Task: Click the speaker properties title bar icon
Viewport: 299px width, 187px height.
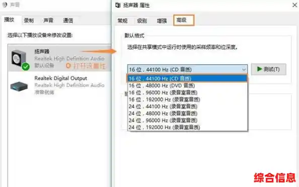Action: [x=118, y=5]
